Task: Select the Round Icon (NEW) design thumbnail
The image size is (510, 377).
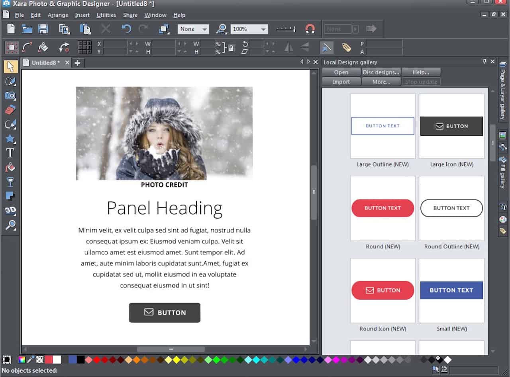Action: [382, 291]
